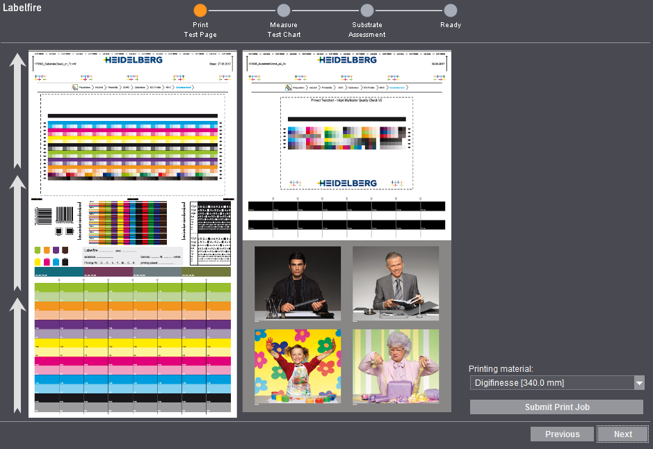Click the Ready step circle
This screenshot has height=449, width=653.
451,10
